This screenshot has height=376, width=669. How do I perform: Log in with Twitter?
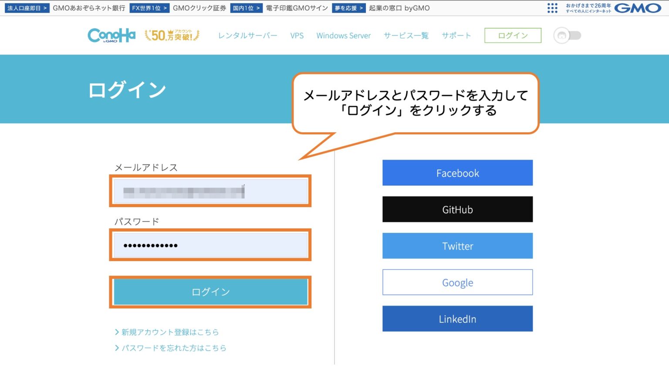click(457, 245)
